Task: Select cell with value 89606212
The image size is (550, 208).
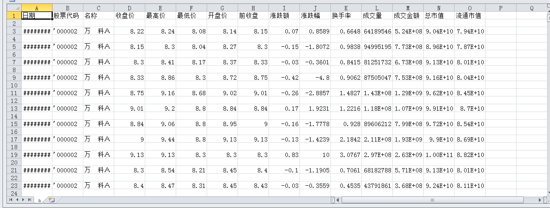Action: tap(377, 124)
